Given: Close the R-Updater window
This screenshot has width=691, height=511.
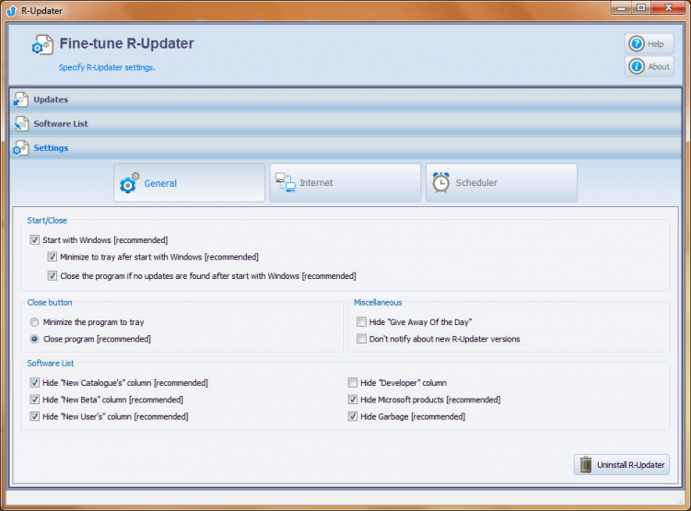Looking at the screenshot, I should (668, 8).
